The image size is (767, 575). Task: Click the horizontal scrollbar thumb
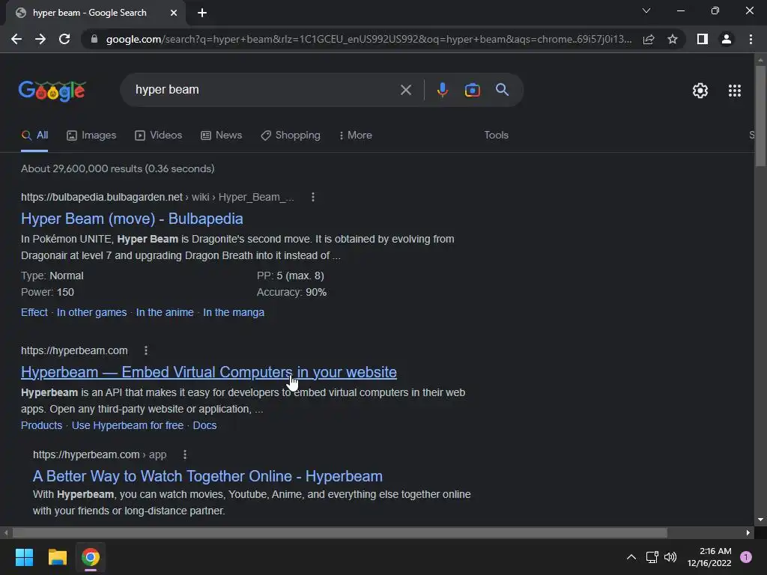[x=340, y=532]
